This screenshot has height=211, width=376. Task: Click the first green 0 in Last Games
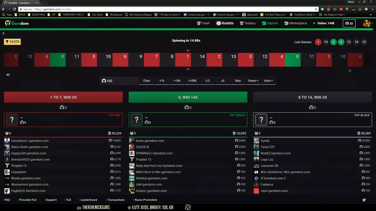click(333, 42)
